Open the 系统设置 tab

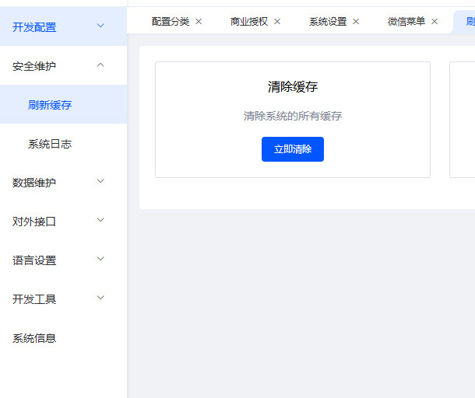point(328,22)
